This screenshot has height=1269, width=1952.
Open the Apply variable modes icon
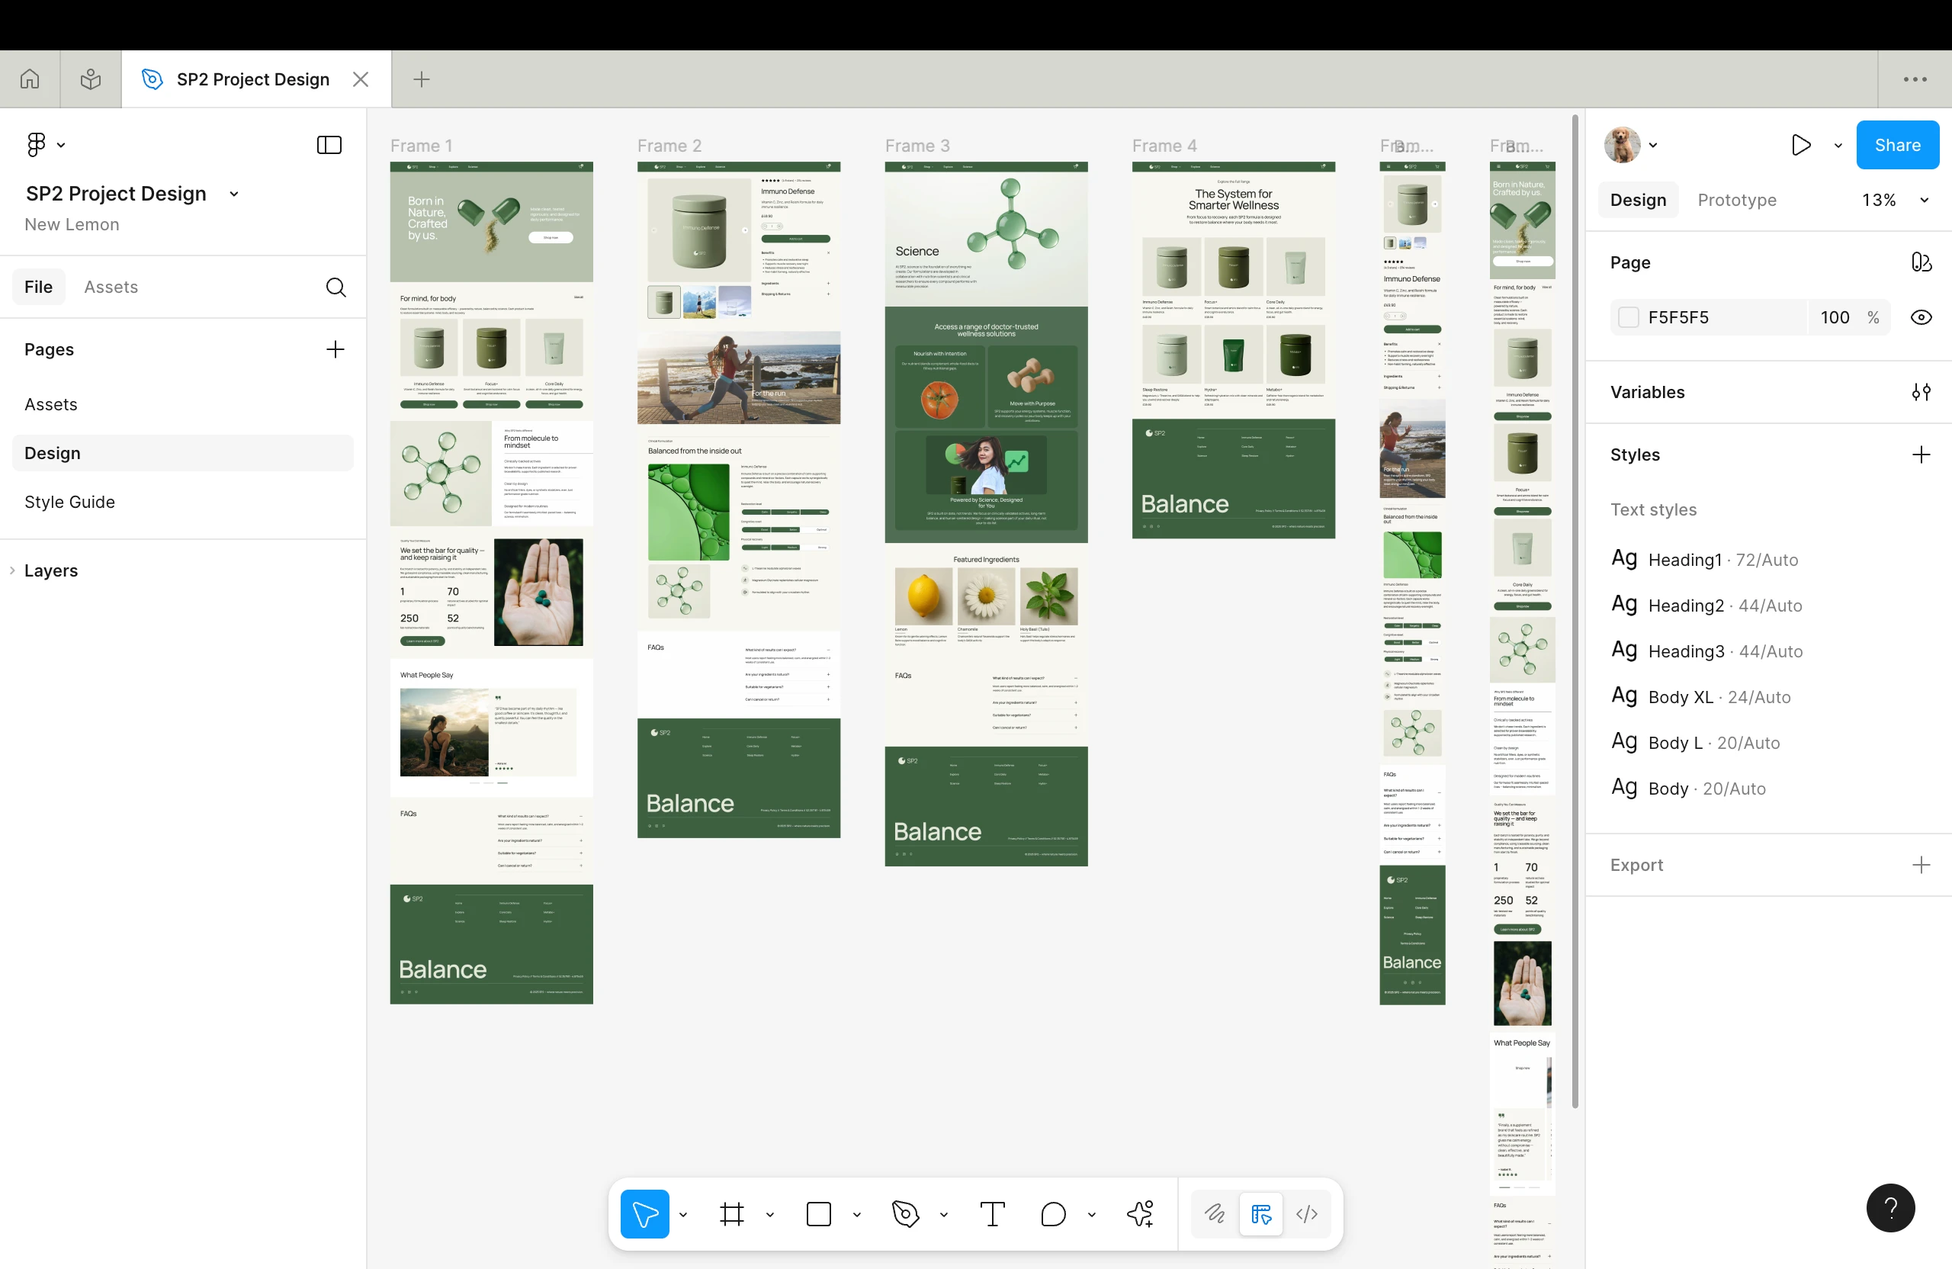[x=1922, y=392]
